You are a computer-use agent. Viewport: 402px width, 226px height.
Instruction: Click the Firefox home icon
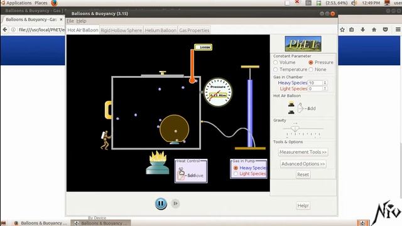(x=374, y=30)
